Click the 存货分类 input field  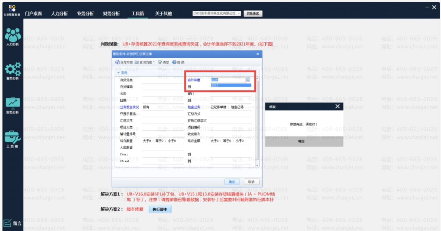[x=163, y=80]
